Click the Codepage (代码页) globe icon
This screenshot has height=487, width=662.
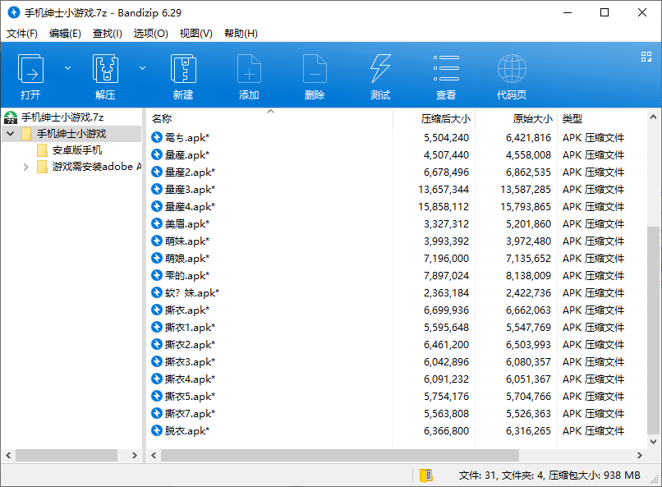pos(512,68)
